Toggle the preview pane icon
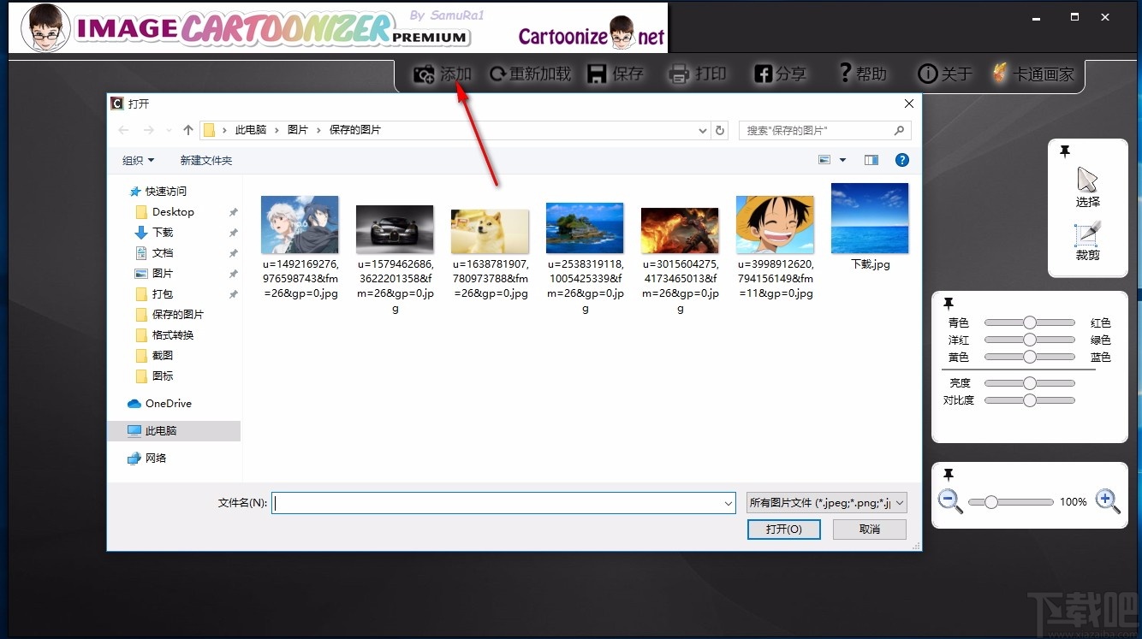The height and width of the screenshot is (639, 1142). point(871,160)
